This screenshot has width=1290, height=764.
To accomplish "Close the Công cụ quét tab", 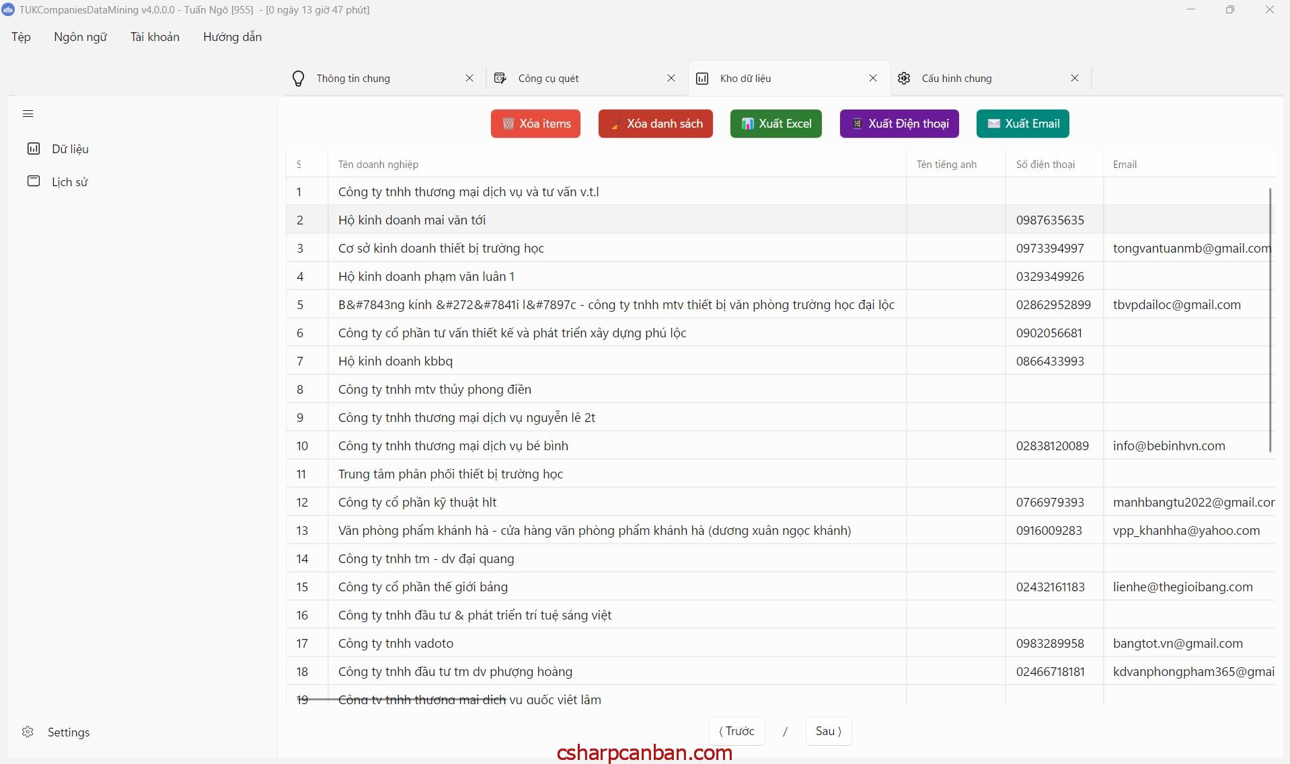I will (x=671, y=79).
